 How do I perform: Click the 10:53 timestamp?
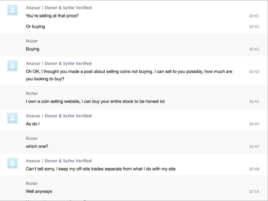pos(254,192)
